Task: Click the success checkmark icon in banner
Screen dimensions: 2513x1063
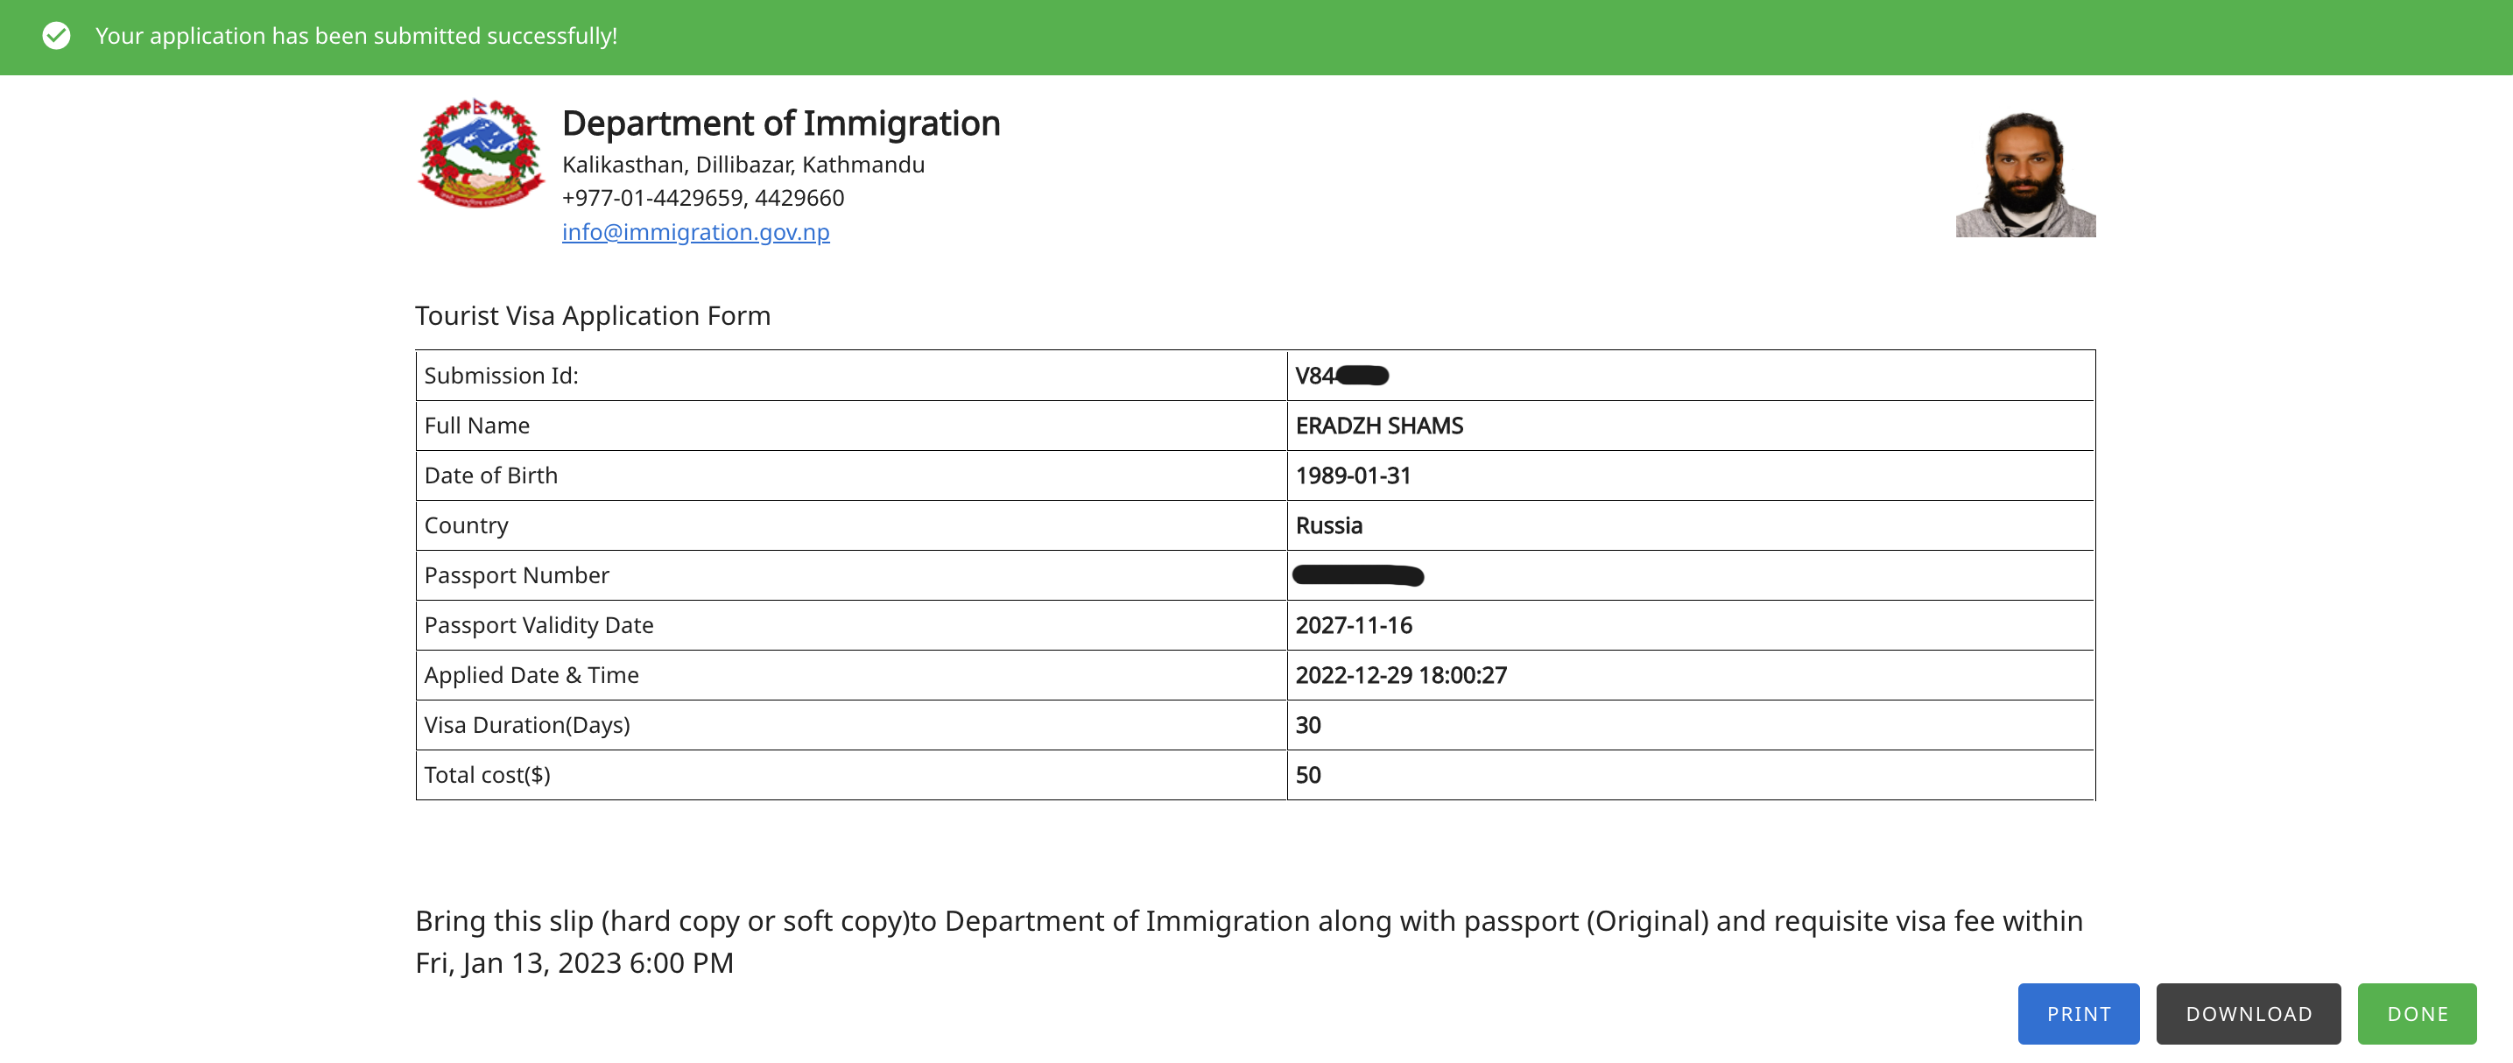Action: (x=57, y=36)
